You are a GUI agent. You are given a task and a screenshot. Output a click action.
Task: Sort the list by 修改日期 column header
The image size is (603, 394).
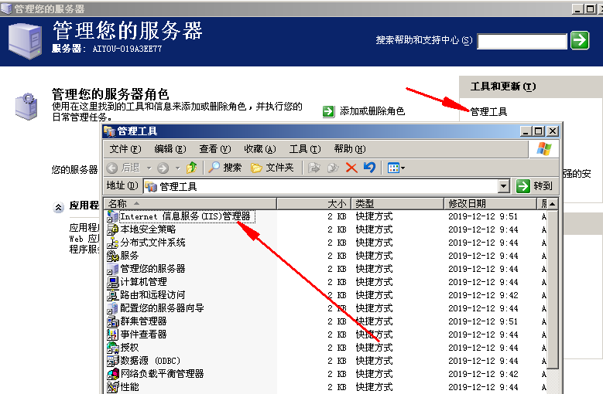tap(491, 203)
